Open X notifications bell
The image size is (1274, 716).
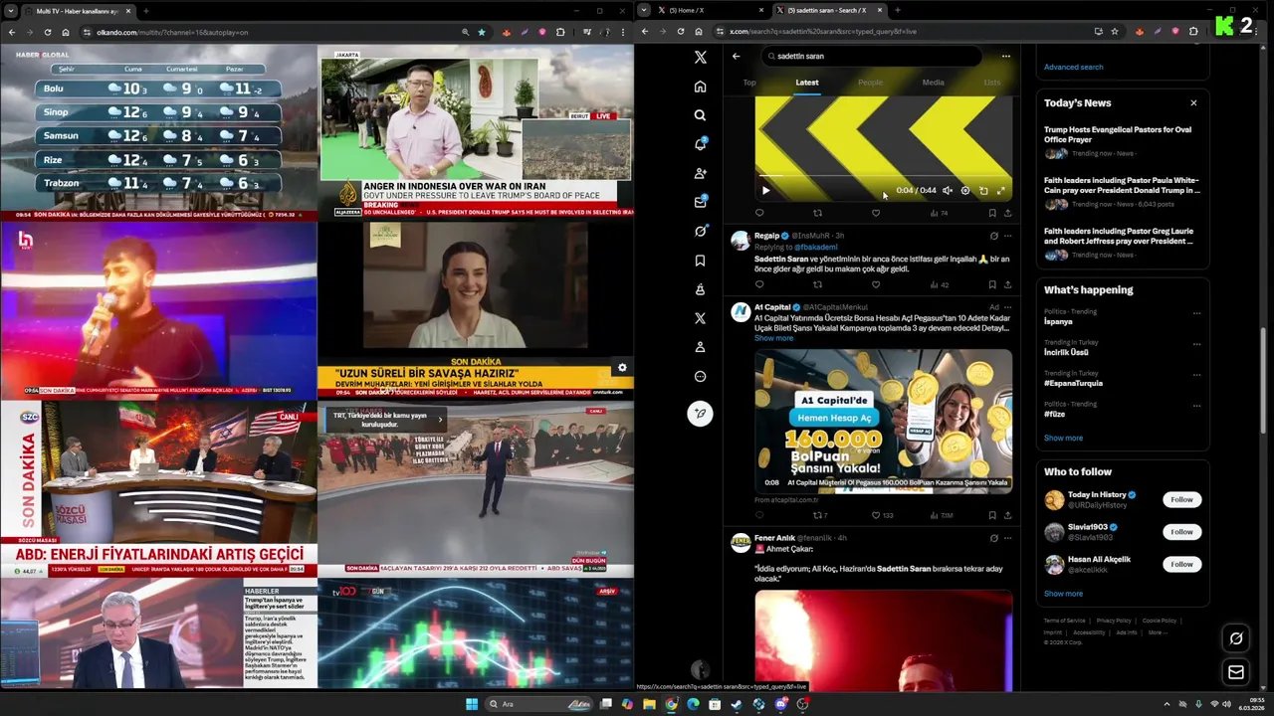pyautogui.click(x=700, y=144)
